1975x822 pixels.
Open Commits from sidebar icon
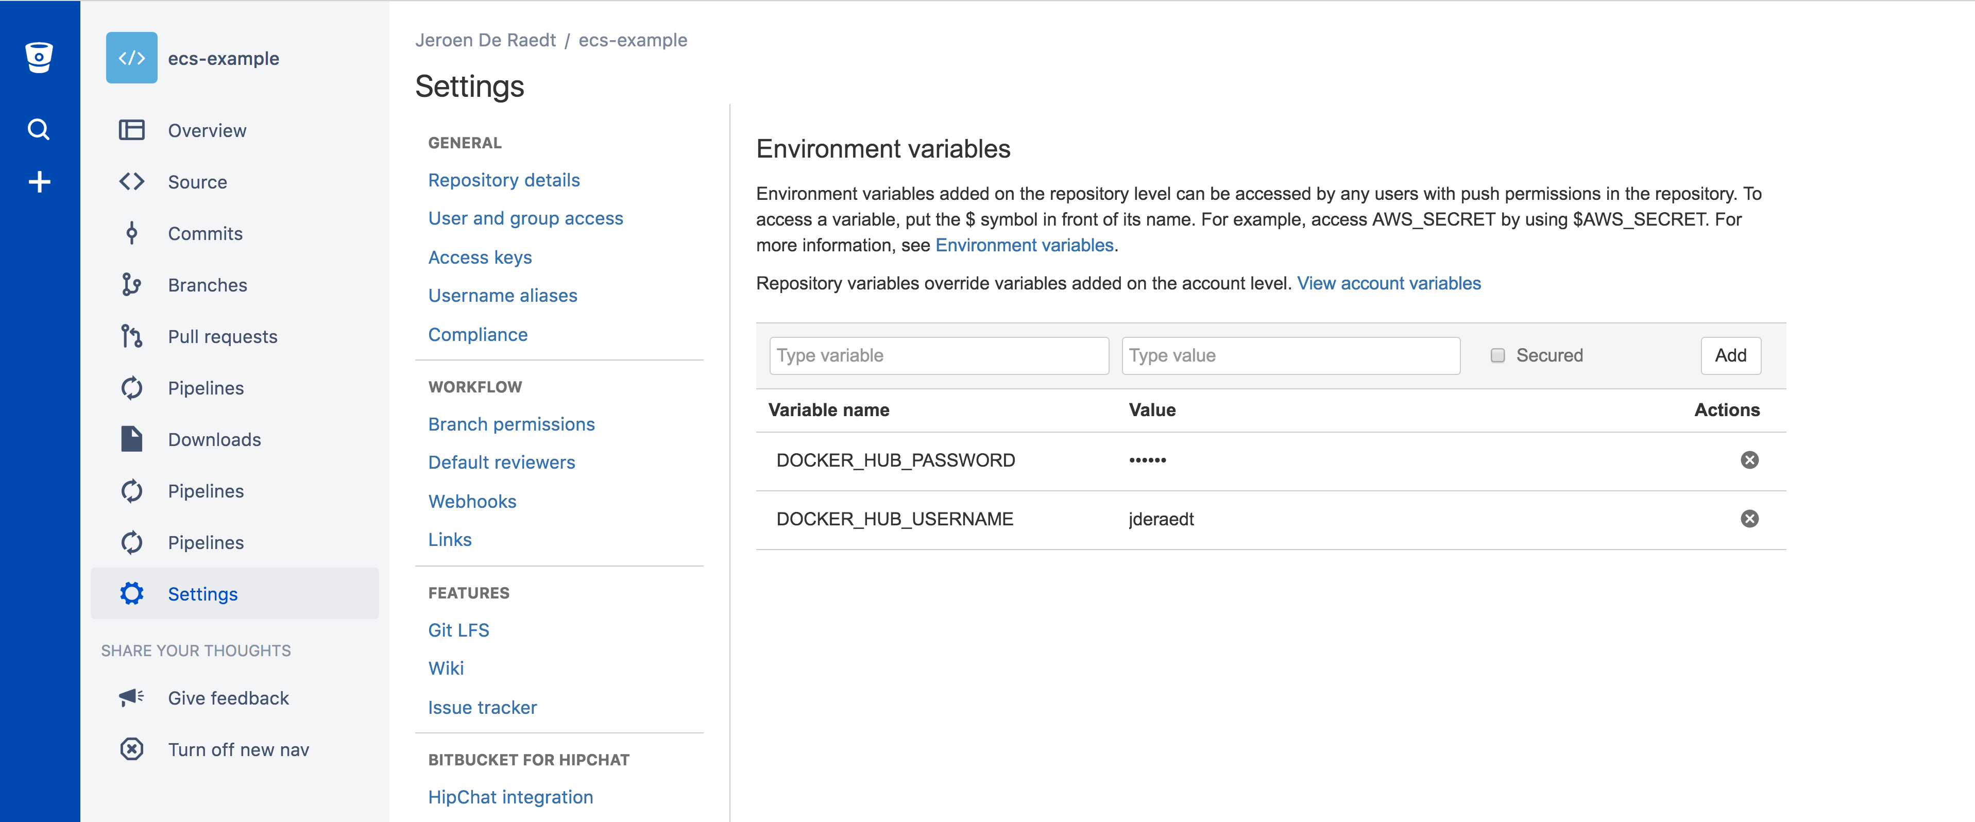(132, 233)
